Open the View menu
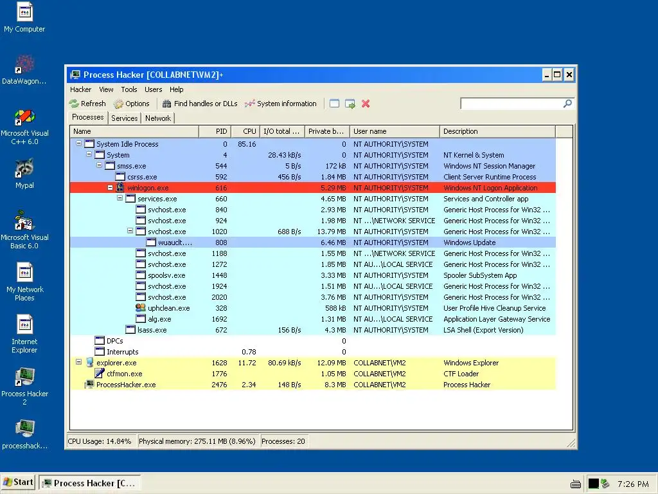Screen dimensions: 658x494 [106, 89]
